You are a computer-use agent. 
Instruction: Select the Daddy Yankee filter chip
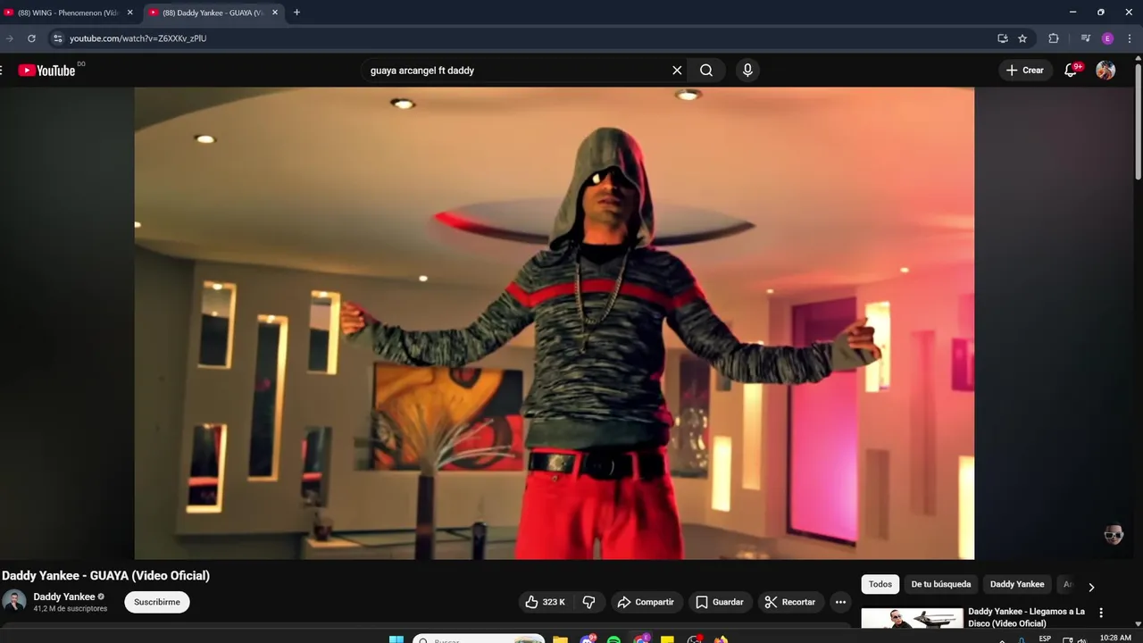(x=1017, y=584)
